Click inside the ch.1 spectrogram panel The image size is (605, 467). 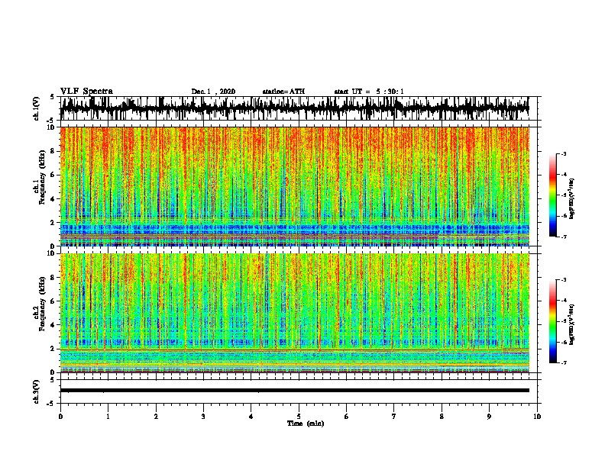tap(295, 186)
